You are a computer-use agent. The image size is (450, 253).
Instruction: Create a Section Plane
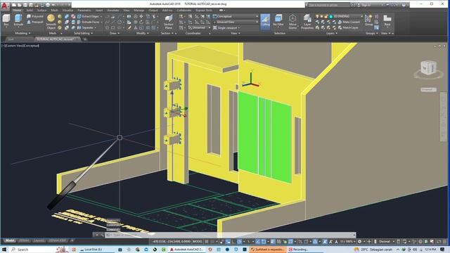click(169, 22)
